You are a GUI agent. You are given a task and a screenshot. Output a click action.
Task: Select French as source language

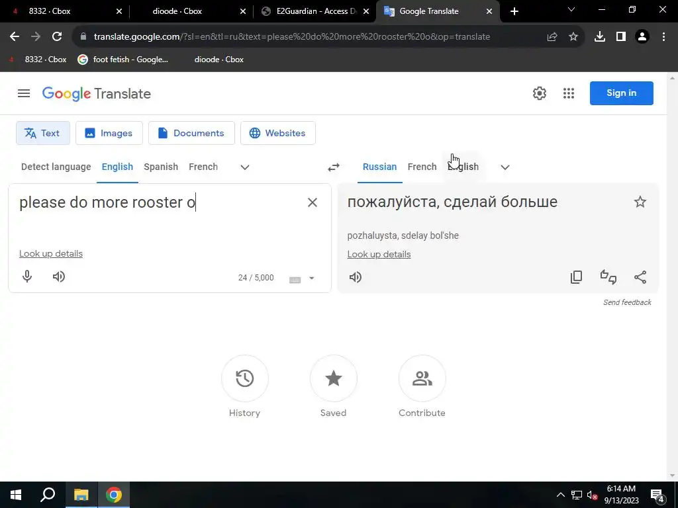(203, 167)
